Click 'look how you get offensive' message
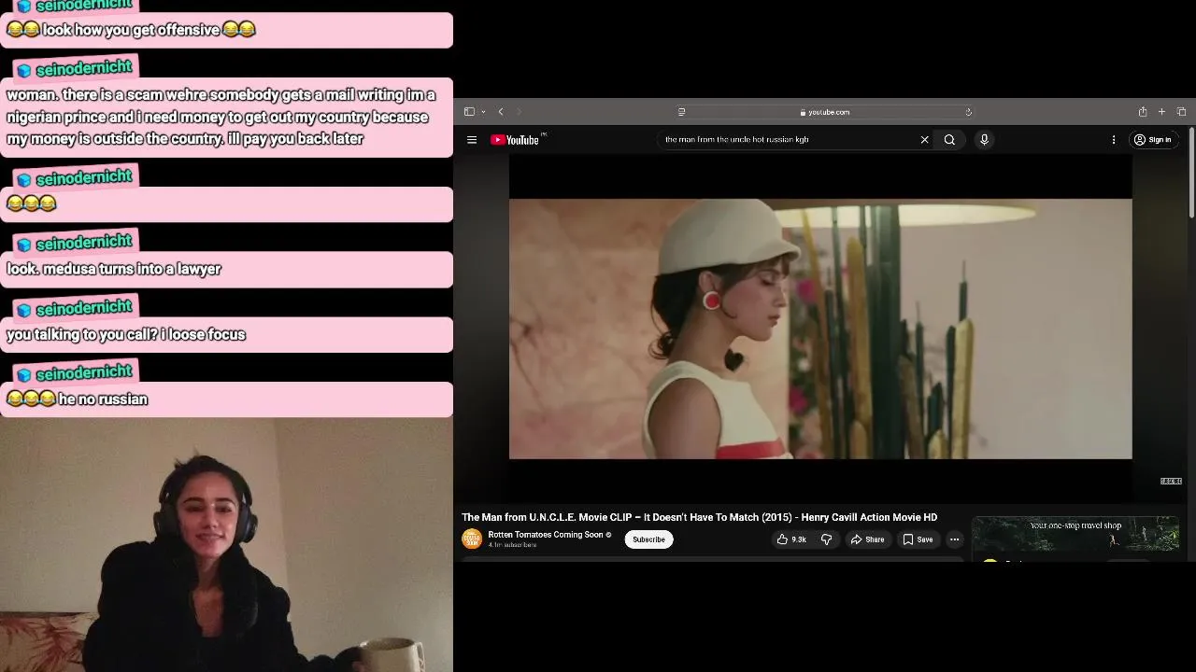The image size is (1196, 672). 226,30
